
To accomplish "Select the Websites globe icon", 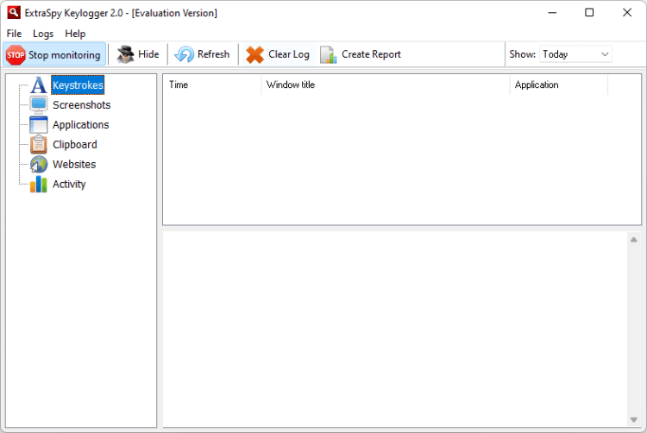I will [38, 164].
